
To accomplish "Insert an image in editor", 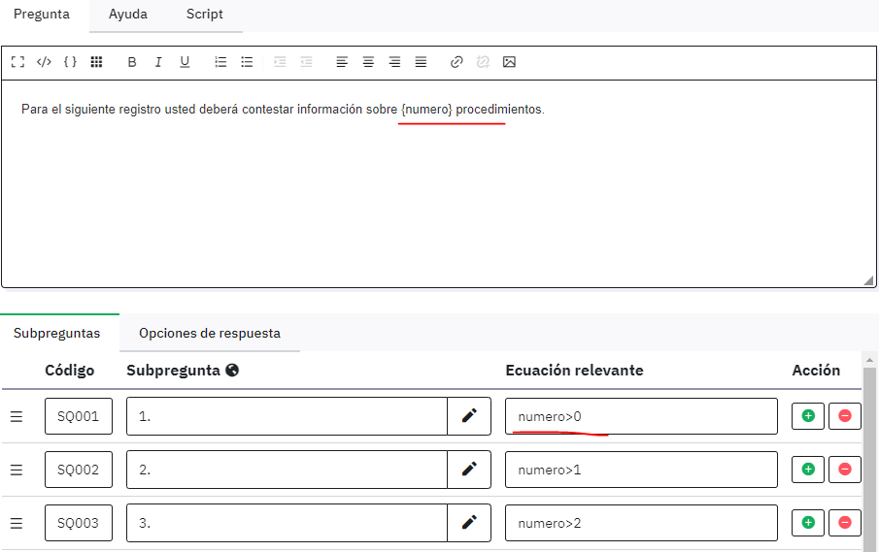I will point(509,62).
